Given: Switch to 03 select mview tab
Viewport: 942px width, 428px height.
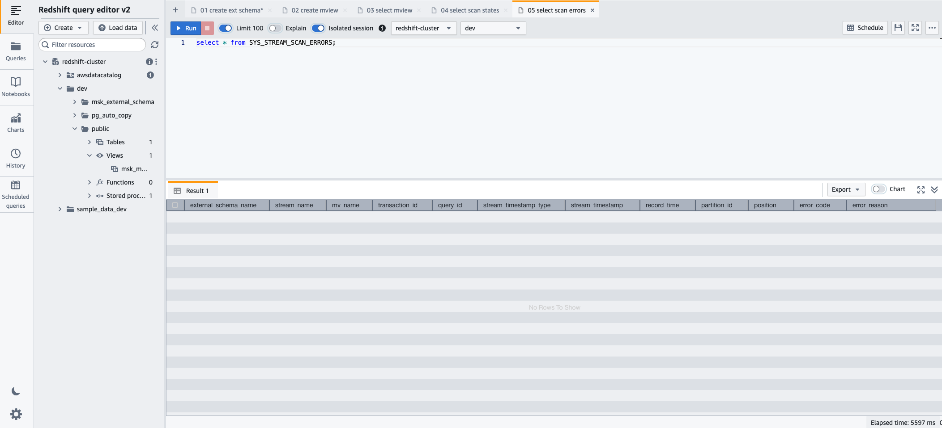Looking at the screenshot, I should [389, 10].
